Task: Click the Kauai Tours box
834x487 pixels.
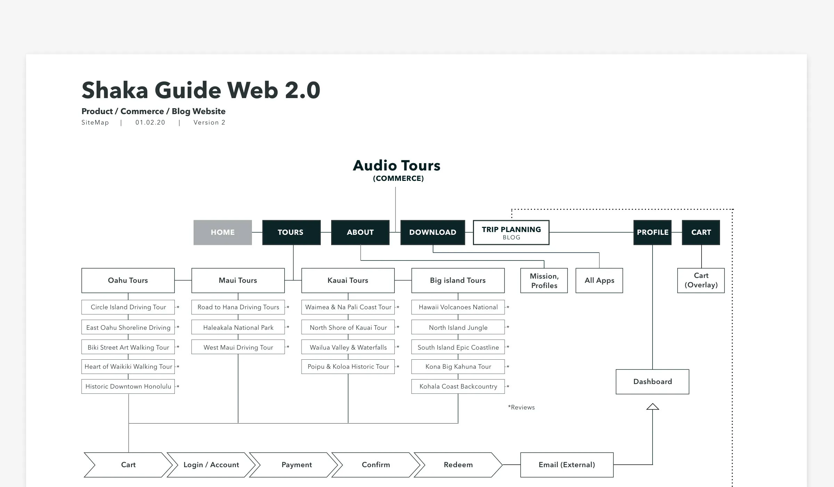Action: pyautogui.click(x=348, y=280)
